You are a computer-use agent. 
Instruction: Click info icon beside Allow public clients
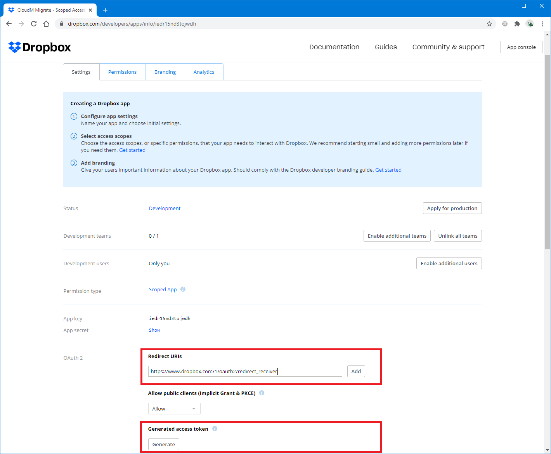[262, 393]
